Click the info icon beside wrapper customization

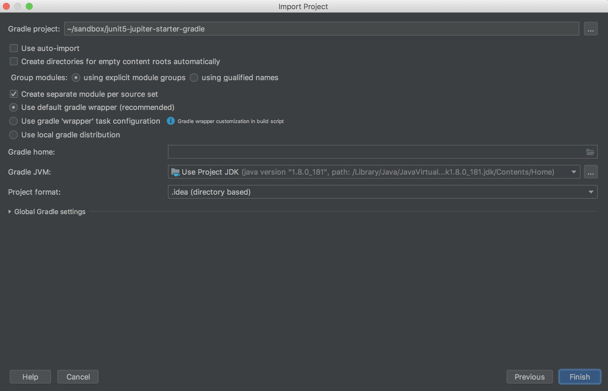tap(171, 121)
